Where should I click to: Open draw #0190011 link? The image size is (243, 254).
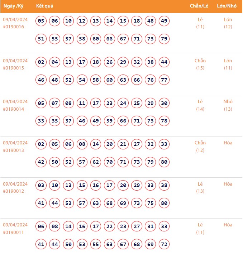coord(14,232)
